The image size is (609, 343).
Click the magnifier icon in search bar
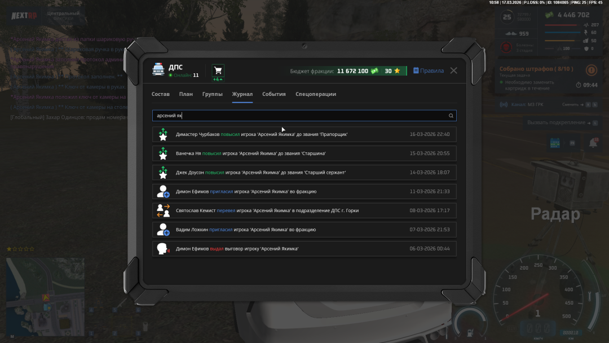451,116
